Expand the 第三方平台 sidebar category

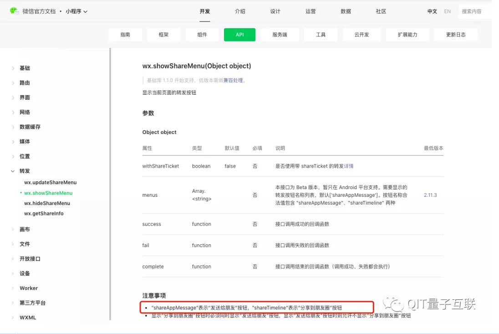32,303
